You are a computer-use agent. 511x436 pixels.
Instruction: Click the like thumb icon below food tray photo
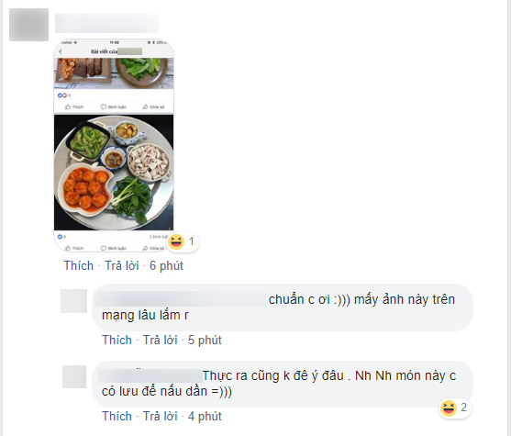coord(68,248)
